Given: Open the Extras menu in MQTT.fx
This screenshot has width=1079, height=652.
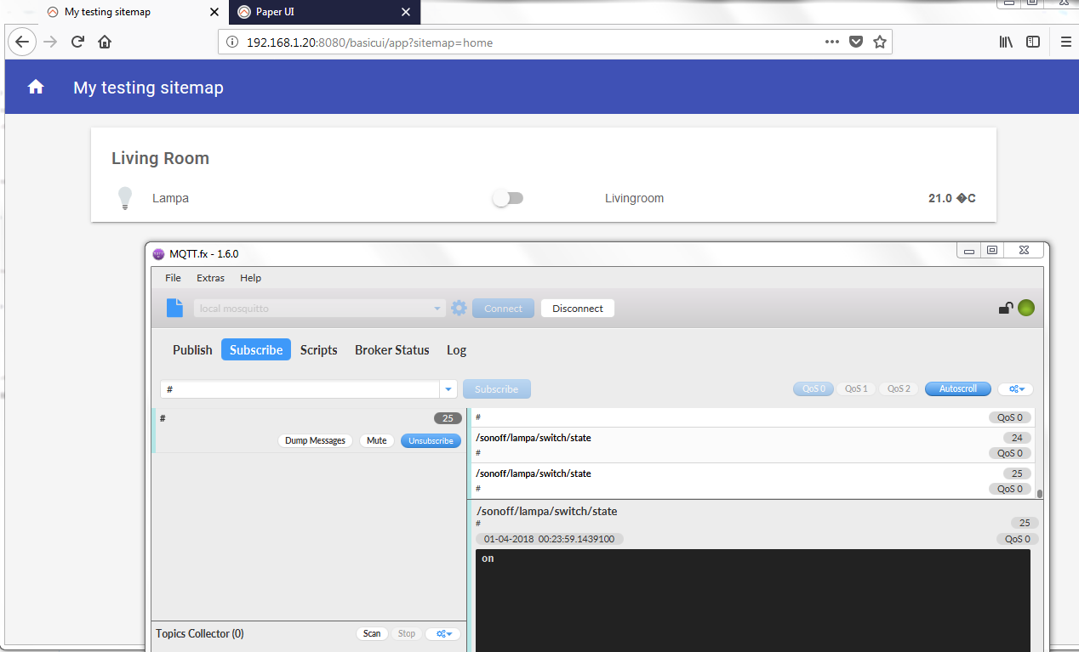Looking at the screenshot, I should 210,278.
